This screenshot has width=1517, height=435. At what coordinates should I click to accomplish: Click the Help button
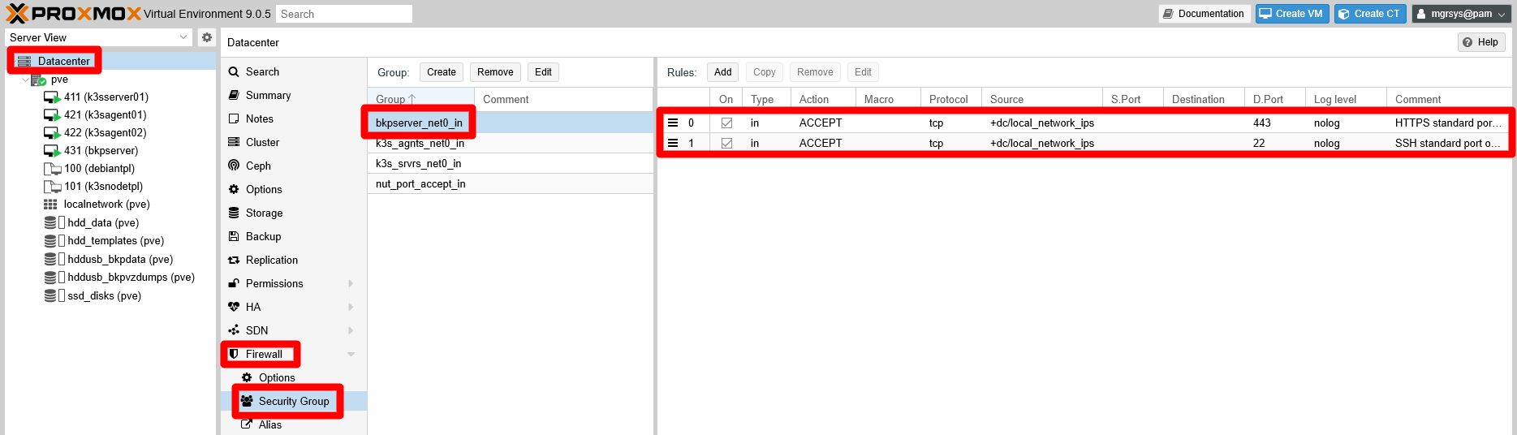(x=1481, y=42)
